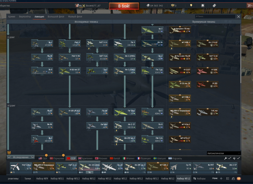Click the squadron shield icon above Исследования
Viewport: 253px width, 184px height.
click(9, 153)
